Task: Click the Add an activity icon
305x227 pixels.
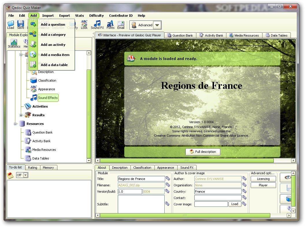Action: click(x=33, y=44)
